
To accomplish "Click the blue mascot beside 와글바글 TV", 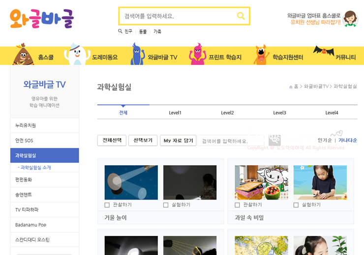I will pos(137,54).
